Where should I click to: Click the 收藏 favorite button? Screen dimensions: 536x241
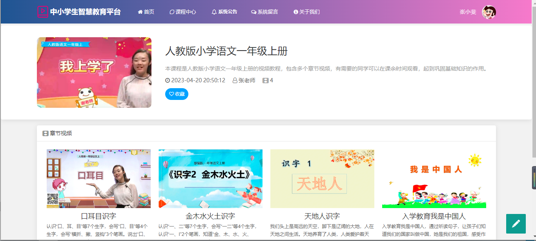click(177, 94)
